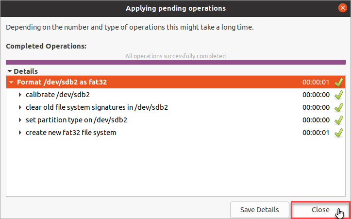
Task: Collapse the Format /dev/sdb2 as fat32 row
Action: click(x=11, y=82)
